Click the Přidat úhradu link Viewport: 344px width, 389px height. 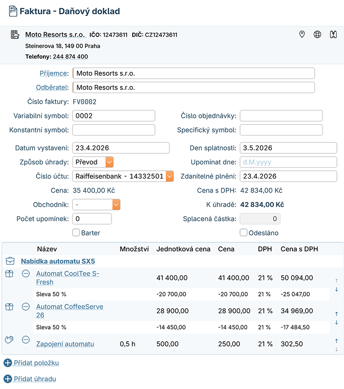pyautogui.click(x=35, y=379)
